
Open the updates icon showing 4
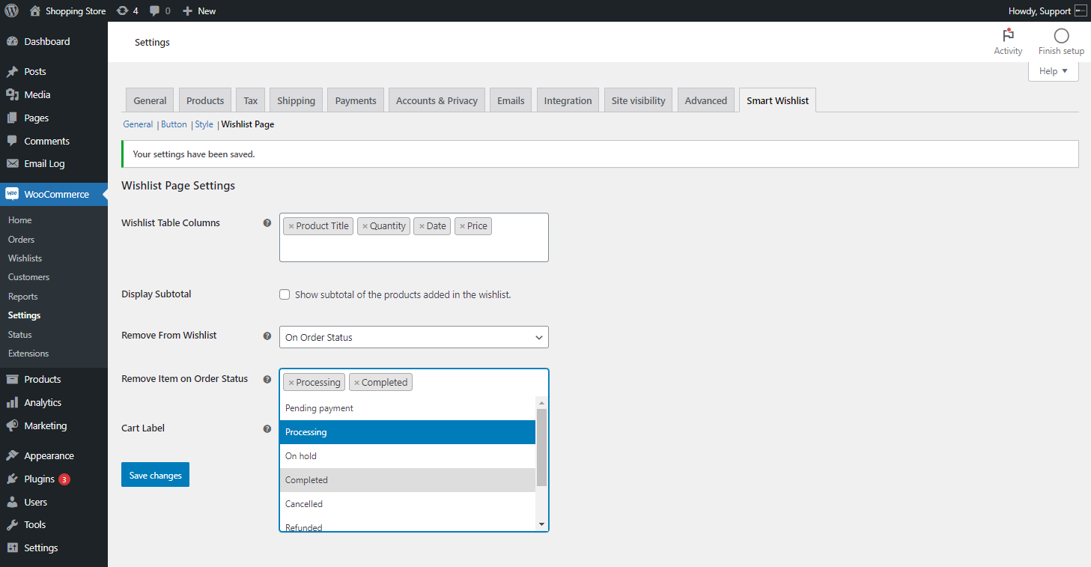[123, 11]
